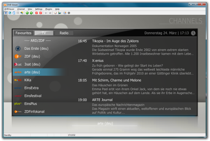Select the ZDFinfokanal channel
Screen dimensions: 210x141
click(35, 111)
